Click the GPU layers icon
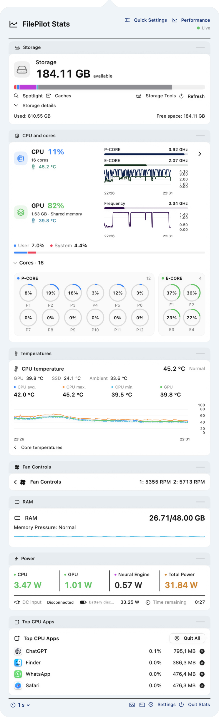Screen dimensions: 219x717 [21, 212]
